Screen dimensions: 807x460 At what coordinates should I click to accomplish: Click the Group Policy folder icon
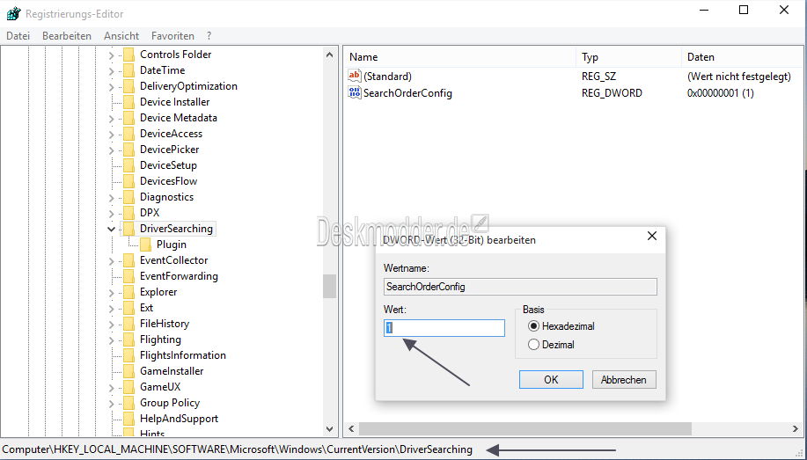(x=129, y=403)
